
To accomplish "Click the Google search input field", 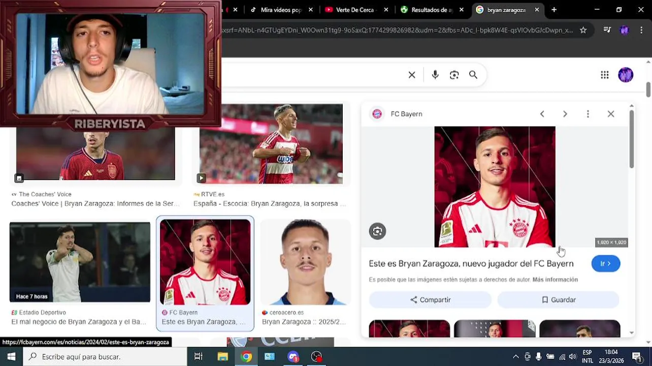I will point(312,75).
